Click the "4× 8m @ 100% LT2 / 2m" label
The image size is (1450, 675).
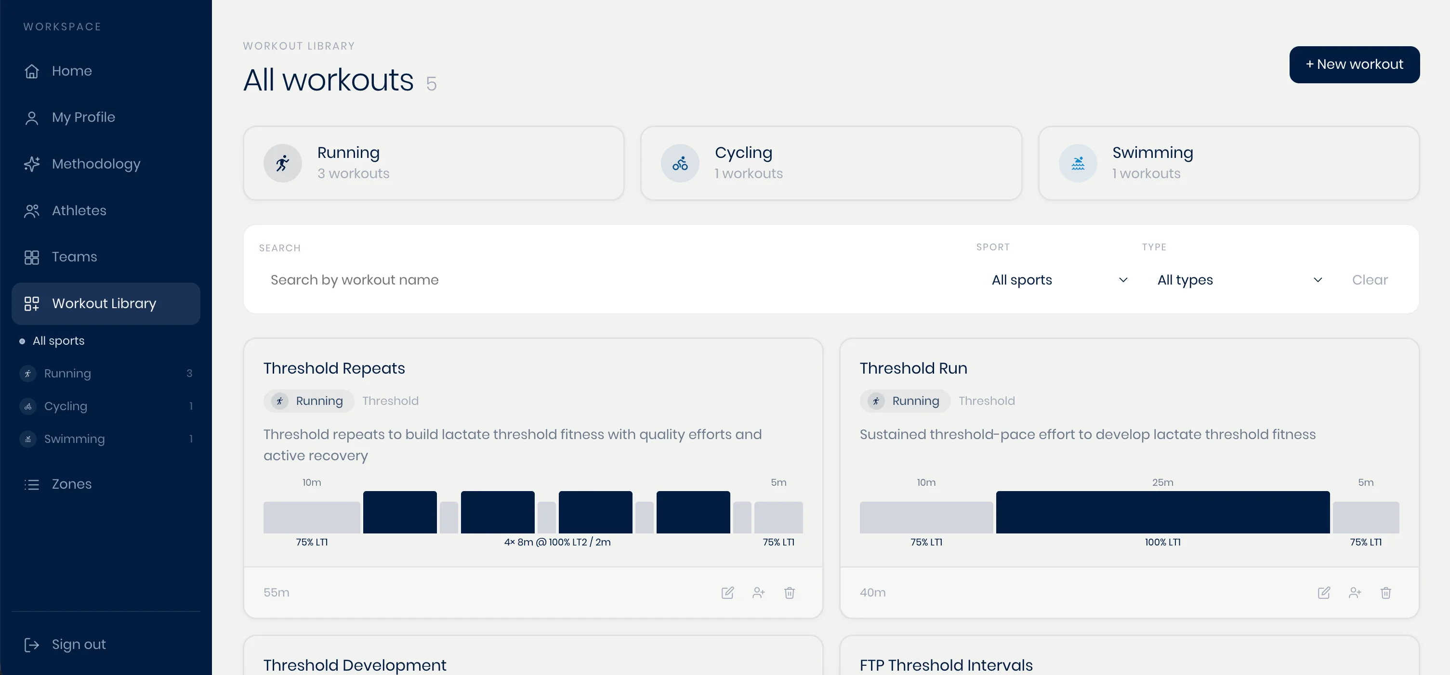point(557,542)
